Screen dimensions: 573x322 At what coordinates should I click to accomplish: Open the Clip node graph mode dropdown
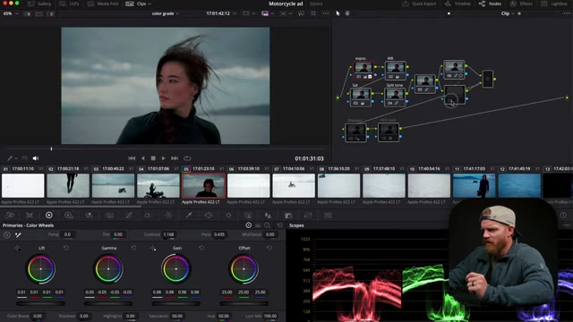coord(508,13)
